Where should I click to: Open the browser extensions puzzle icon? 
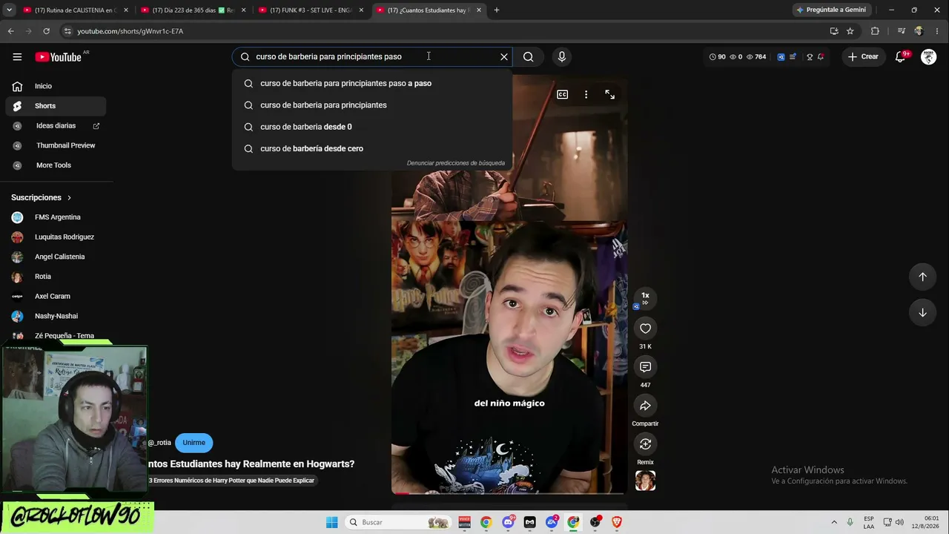point(875,31)
